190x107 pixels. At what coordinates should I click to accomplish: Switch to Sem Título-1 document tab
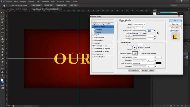click(17, 9)
